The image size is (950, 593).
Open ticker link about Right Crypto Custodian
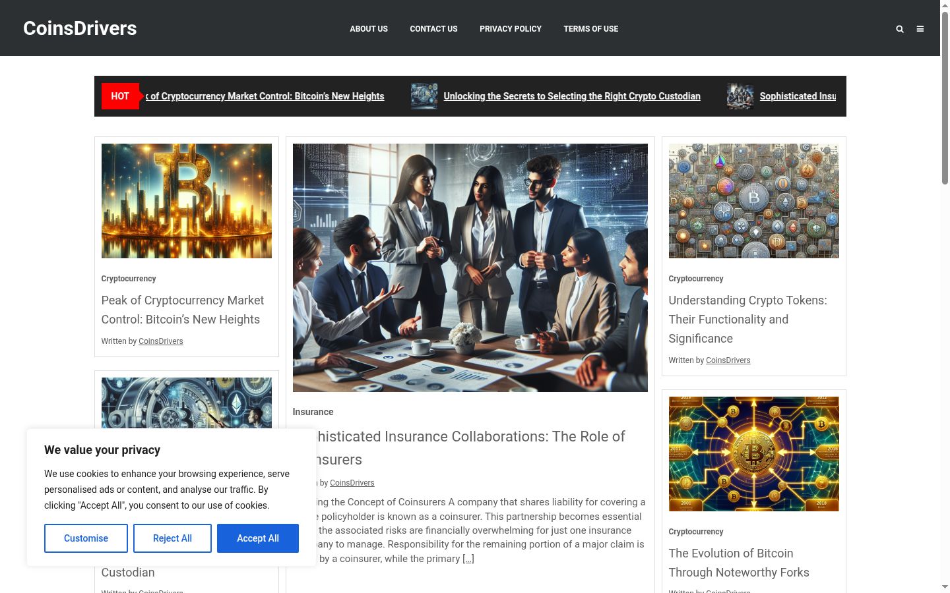pos(572,96)
